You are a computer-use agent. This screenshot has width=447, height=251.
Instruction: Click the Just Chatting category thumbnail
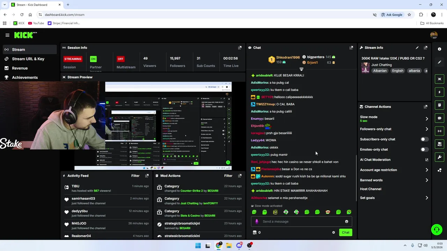[x=365, y=68]
